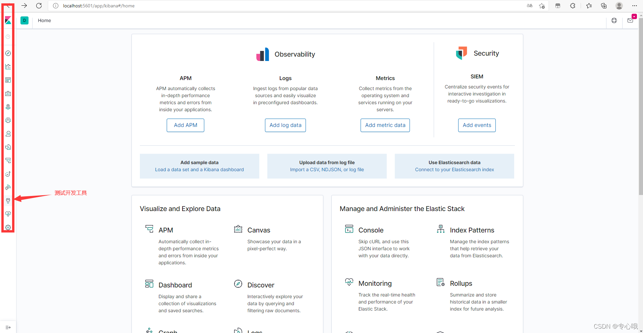Click the Add log data button
643x333 pixels.
[285, 125]
